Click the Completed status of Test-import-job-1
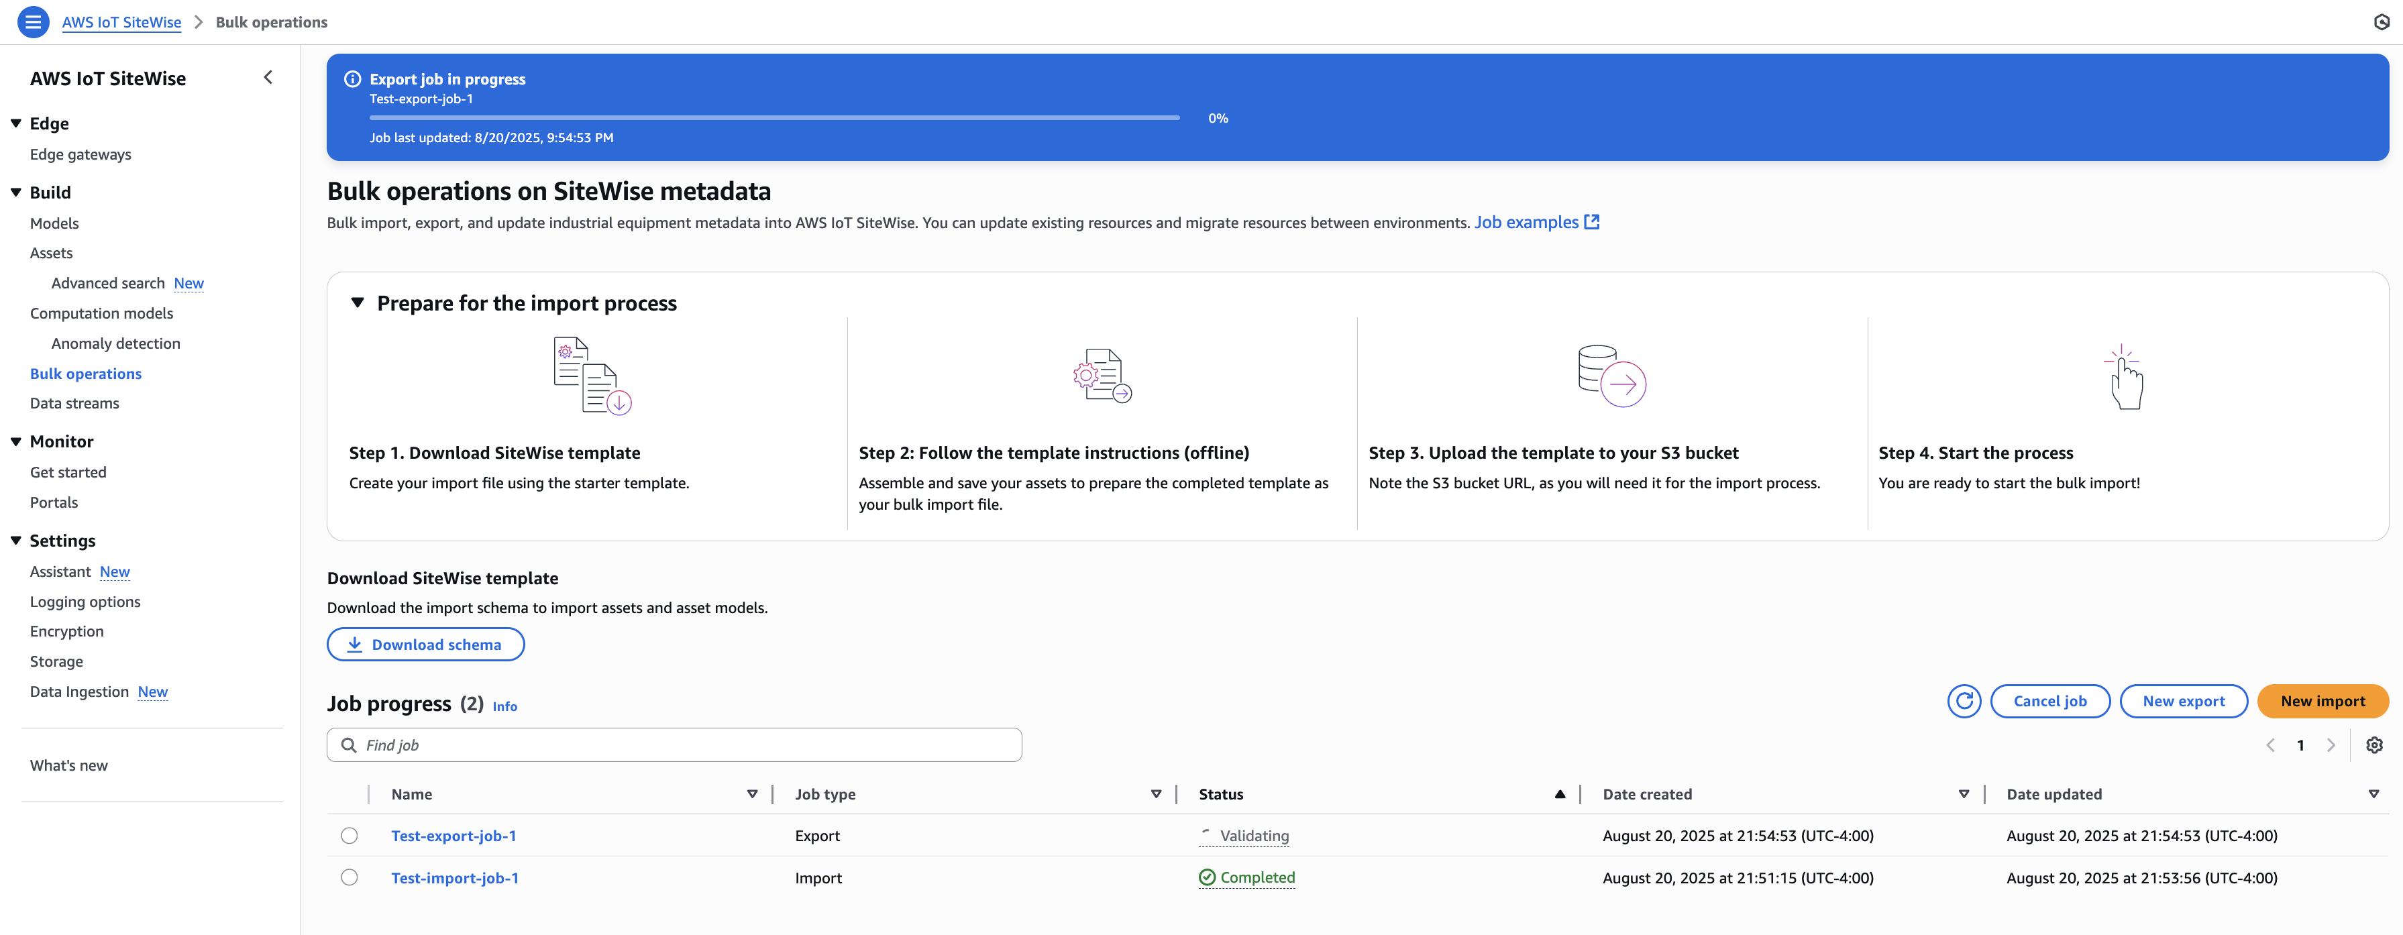Screen dimensions: 2403x935 1247,877
